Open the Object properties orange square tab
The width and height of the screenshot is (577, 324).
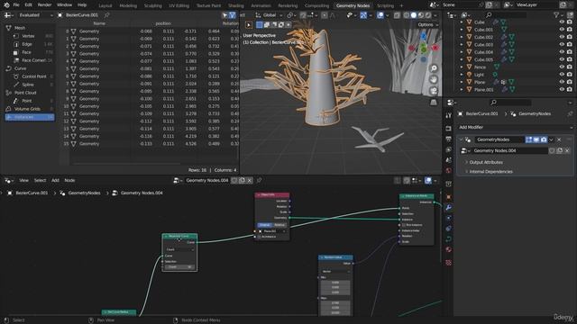point(448,197)
